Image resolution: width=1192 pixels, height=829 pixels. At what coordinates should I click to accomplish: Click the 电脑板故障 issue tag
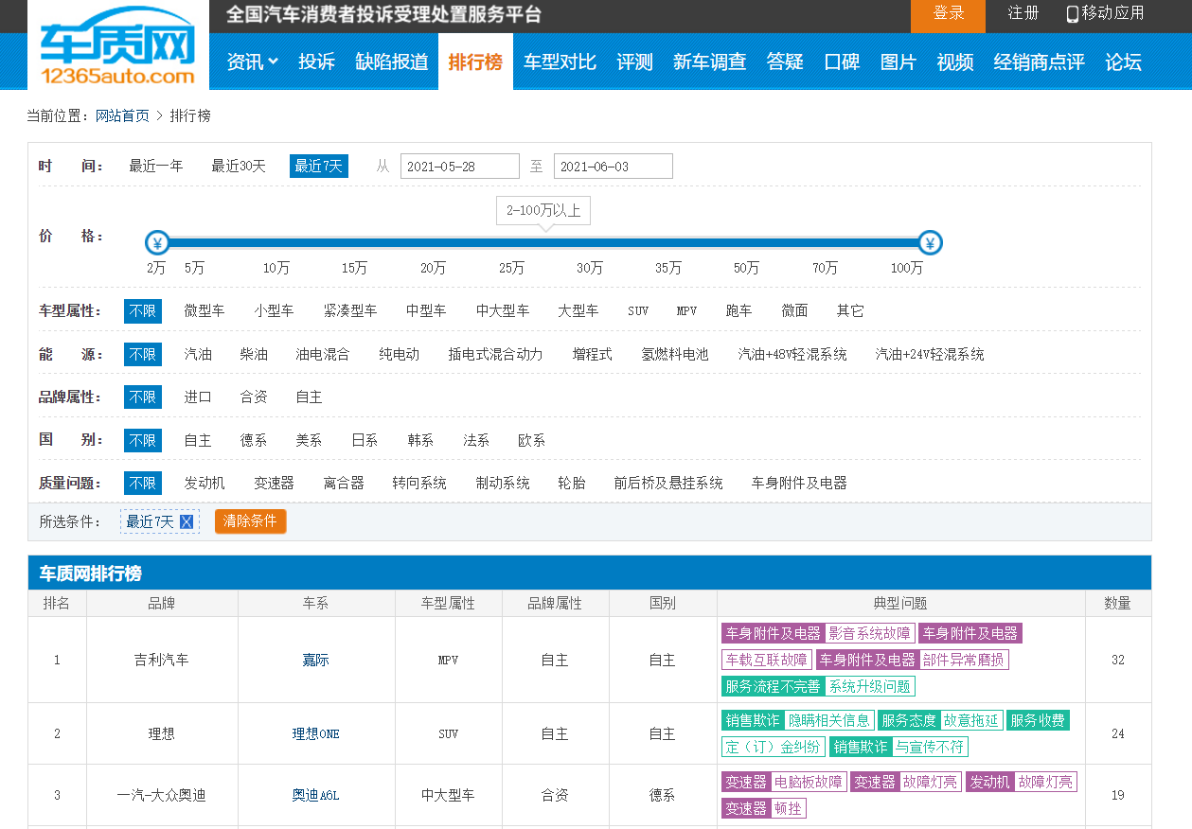tap(808, 783)
